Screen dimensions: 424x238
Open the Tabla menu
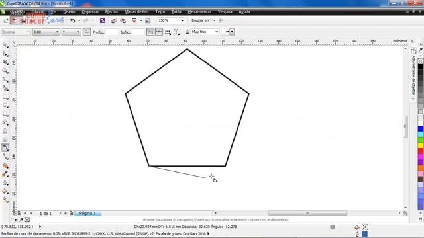[176, 12]
